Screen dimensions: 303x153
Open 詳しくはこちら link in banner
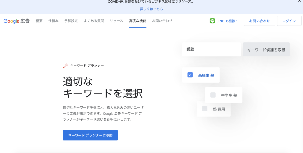click(x=151, y=9)
